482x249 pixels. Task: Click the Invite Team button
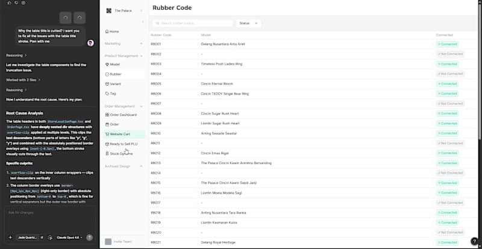point(119,242)
